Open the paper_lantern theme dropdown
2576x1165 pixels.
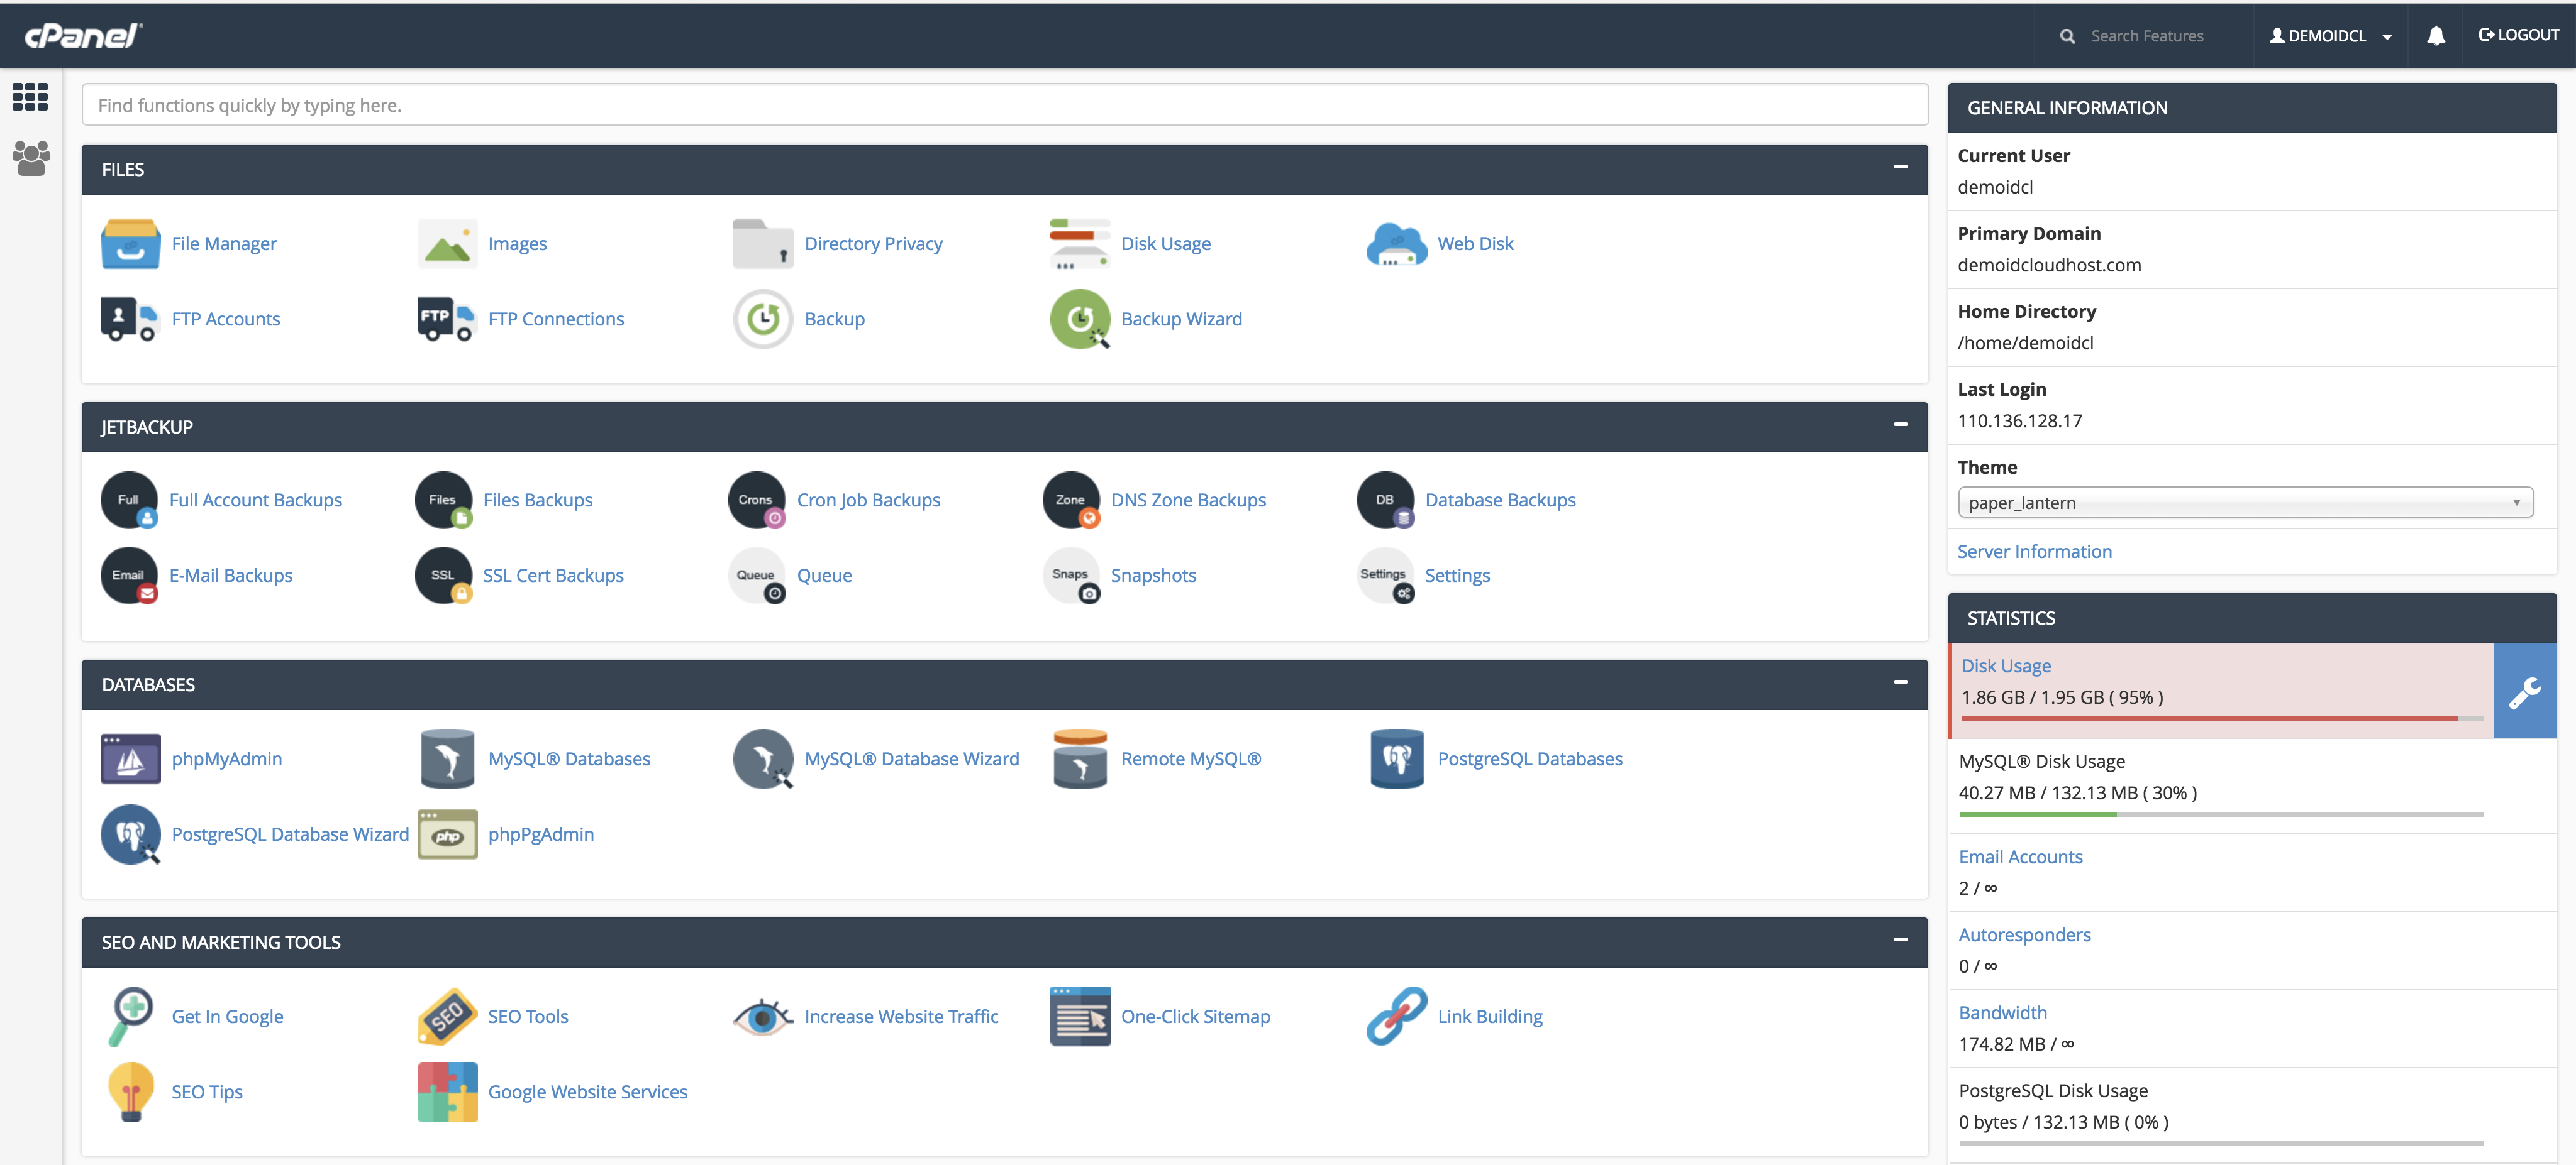(2245, 503)
